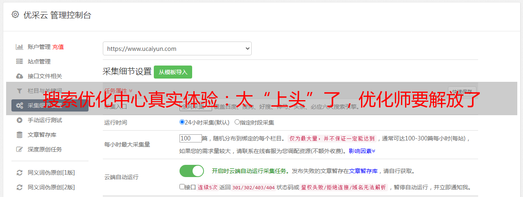
Task: Click the 采集细节设置 section heading
Action: [127, 72]
